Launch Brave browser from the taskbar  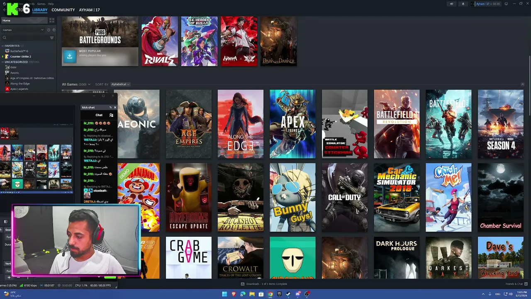[x=234, y=294]
